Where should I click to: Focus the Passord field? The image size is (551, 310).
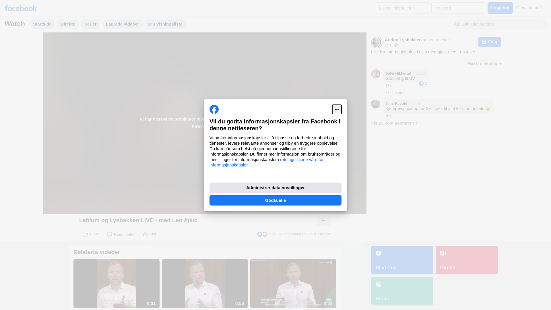[x=458, y=8]
